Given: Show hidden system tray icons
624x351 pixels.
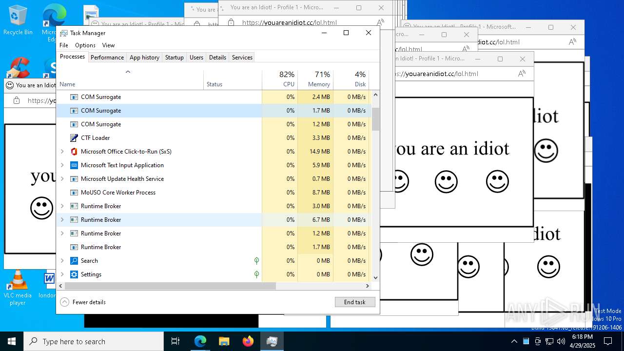Looking at the screenshot, I should point(514,341).
